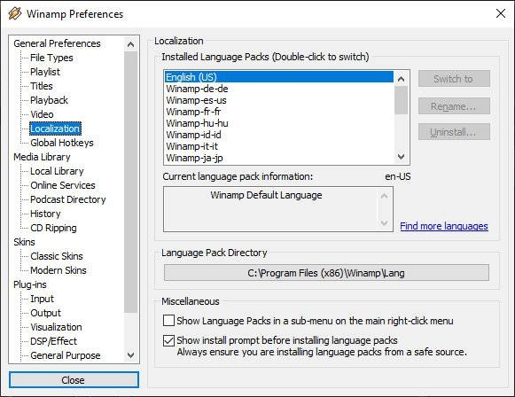The height and width of the screenshot is (397, 515).
Task: Select CD Ripping settings
Action: click(x=53, y=228)
